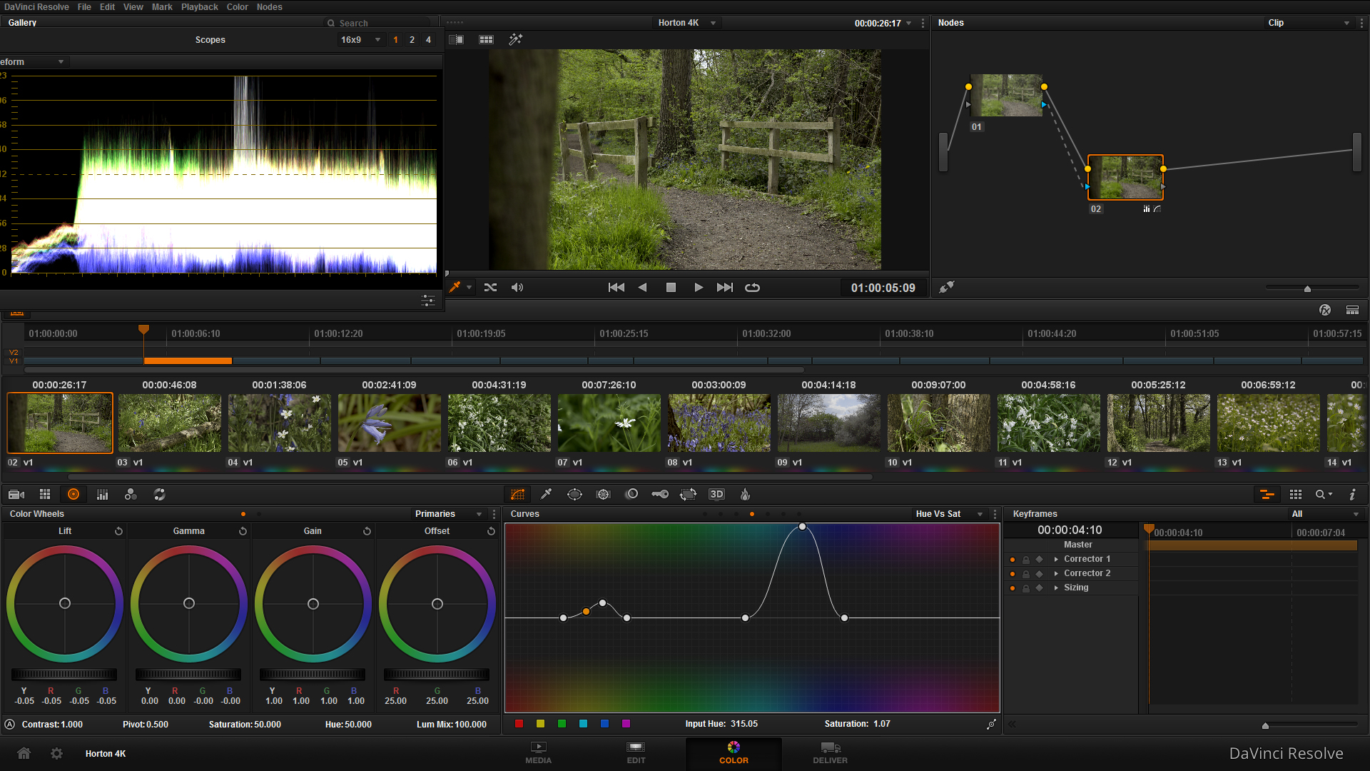Select the green hue swatch below curves
Image resolution: width=1370 pixels, height=771 pixels.
pyautogui.click(x=562, y=724)
